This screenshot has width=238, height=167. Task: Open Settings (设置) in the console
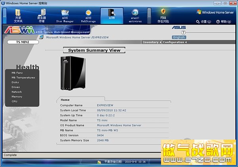(203, 22)
